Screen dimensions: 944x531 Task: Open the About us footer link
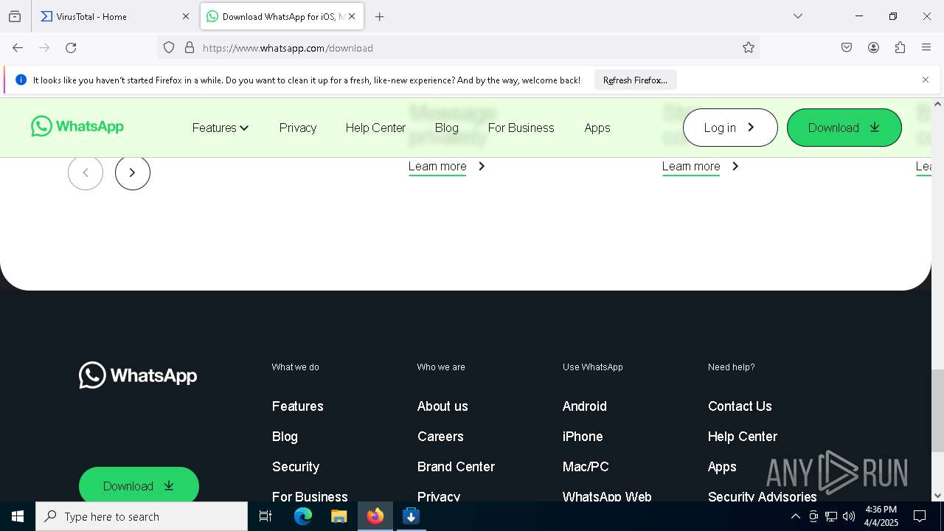[442, 406]
